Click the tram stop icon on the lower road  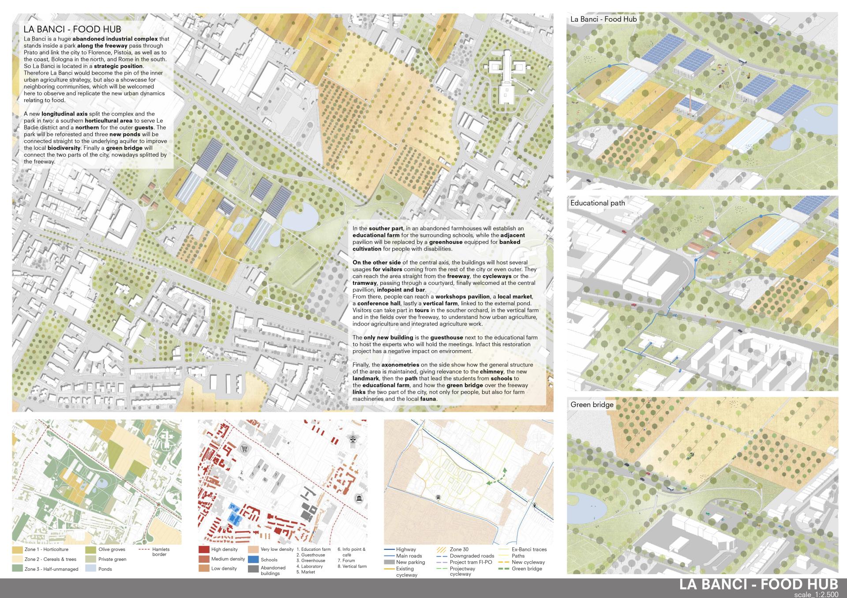(x=438, y=498)
